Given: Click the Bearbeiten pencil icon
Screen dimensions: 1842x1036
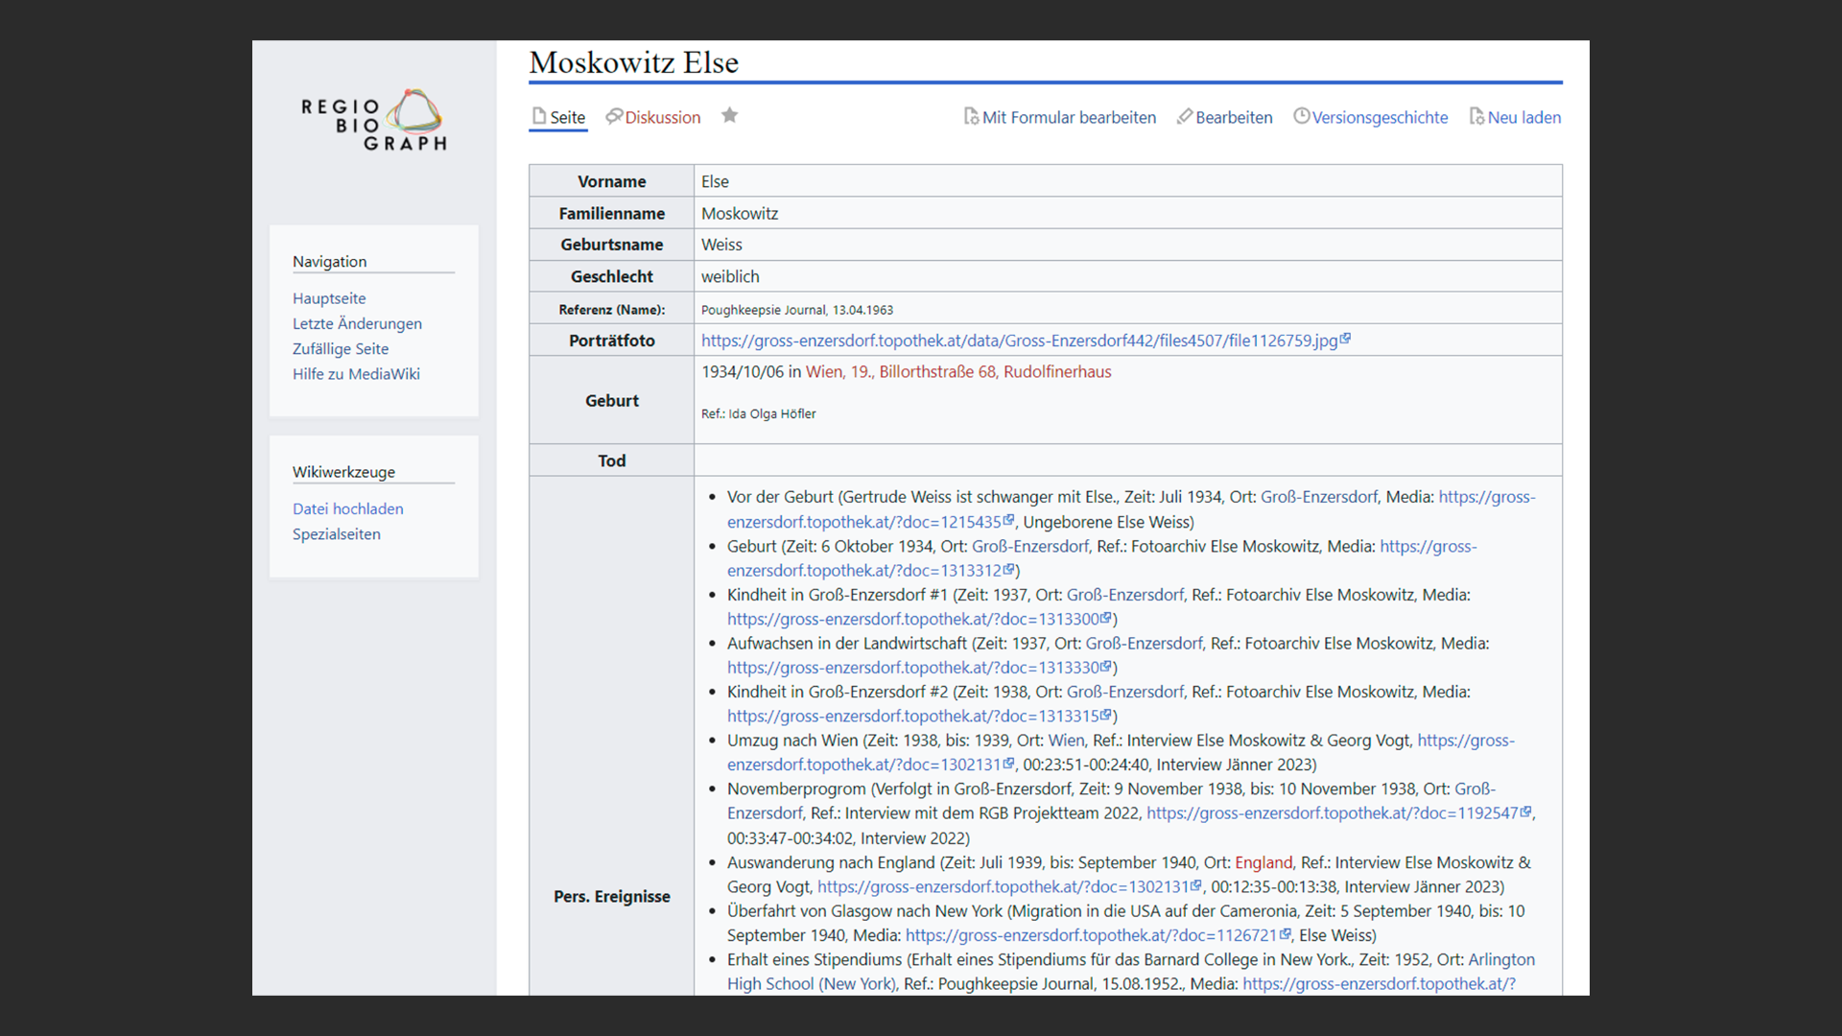Looking at the screenshot, I should click(1185, 116).
